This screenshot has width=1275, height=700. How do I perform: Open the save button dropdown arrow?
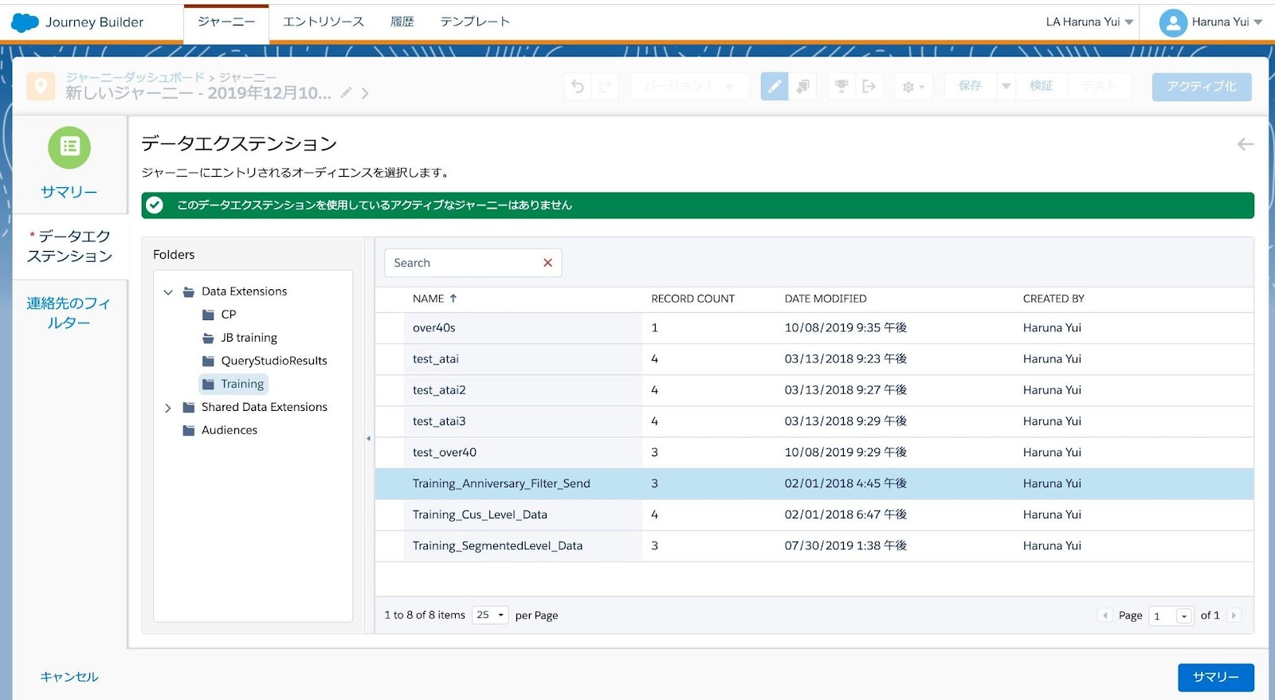pos(1006,86)
